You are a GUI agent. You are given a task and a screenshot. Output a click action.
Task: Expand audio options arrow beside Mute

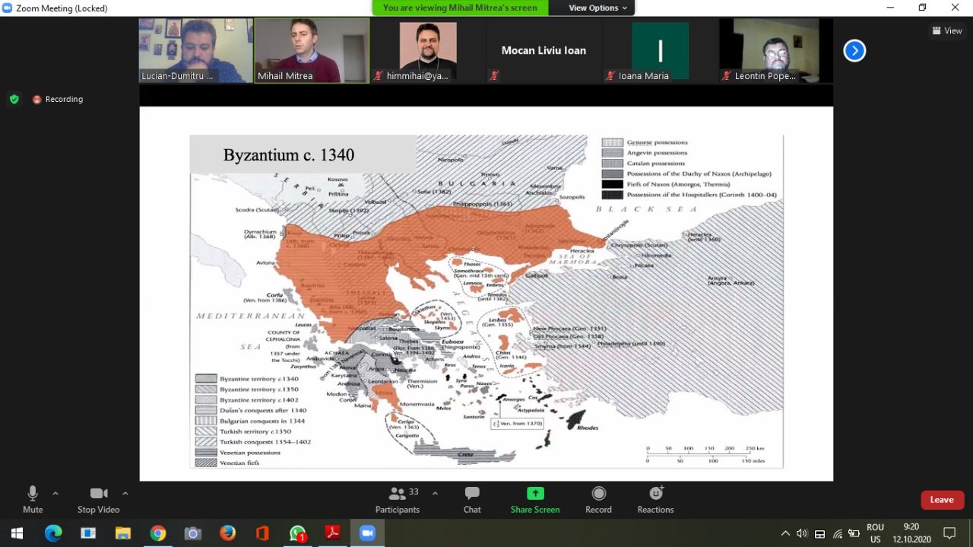[55, 493]
